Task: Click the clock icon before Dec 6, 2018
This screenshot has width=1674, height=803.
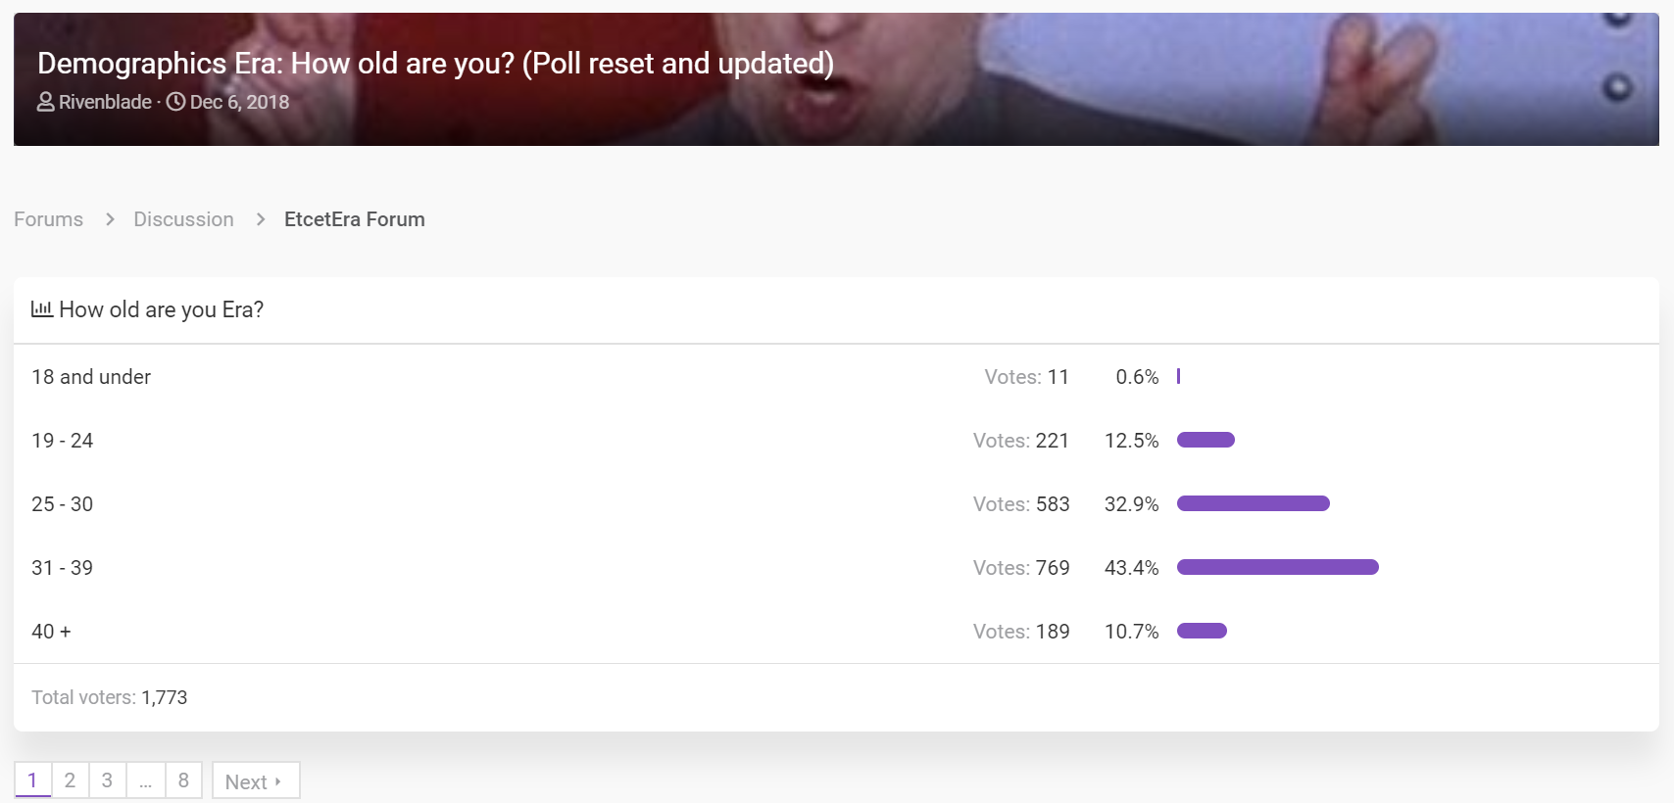Action: tap(175, 102)
